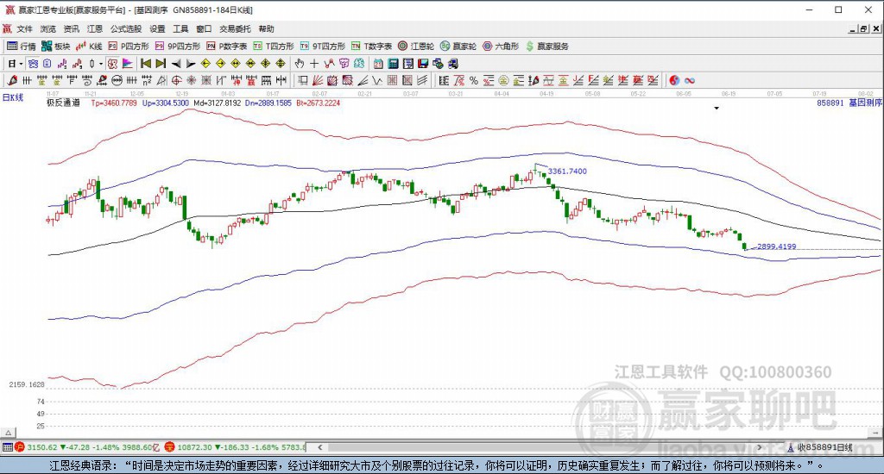This screenshot has width=884, height=474.
Task: Click the 3361.7400 high price label
Action: click(567, 172)
